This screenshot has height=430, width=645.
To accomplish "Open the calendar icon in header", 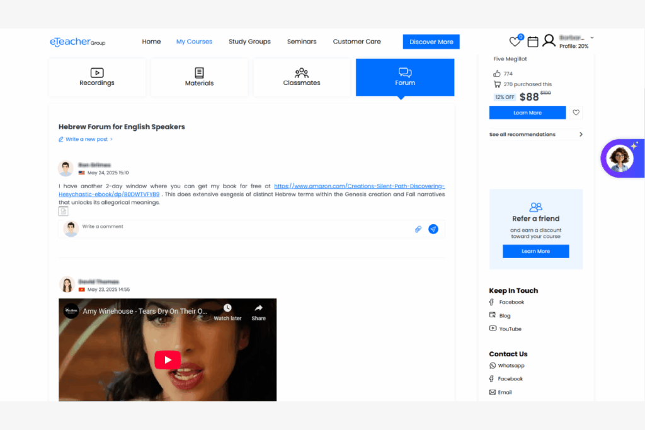I will [x=533, y=42].
